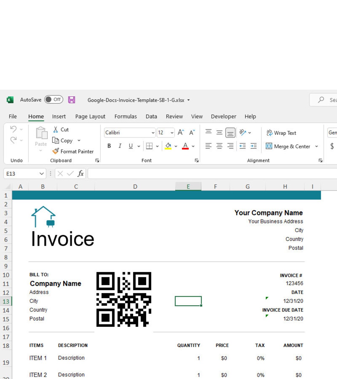The height and width of the screenshot is (379, 337).
Task: Open the Merge & Center dropdown arrow
Action: coord(317,146)
